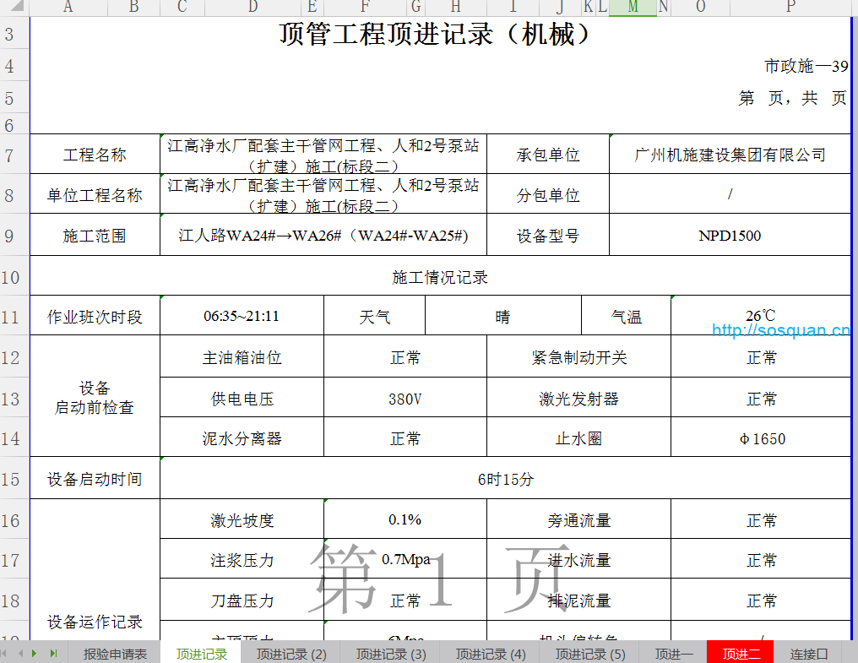Open the 报验申请表 sheet tab

point(115,654)
